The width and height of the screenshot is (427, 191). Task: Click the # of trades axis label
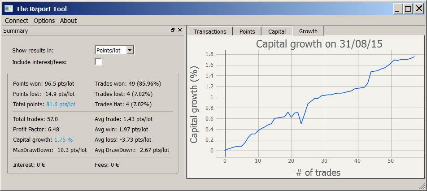coord(318,172)
